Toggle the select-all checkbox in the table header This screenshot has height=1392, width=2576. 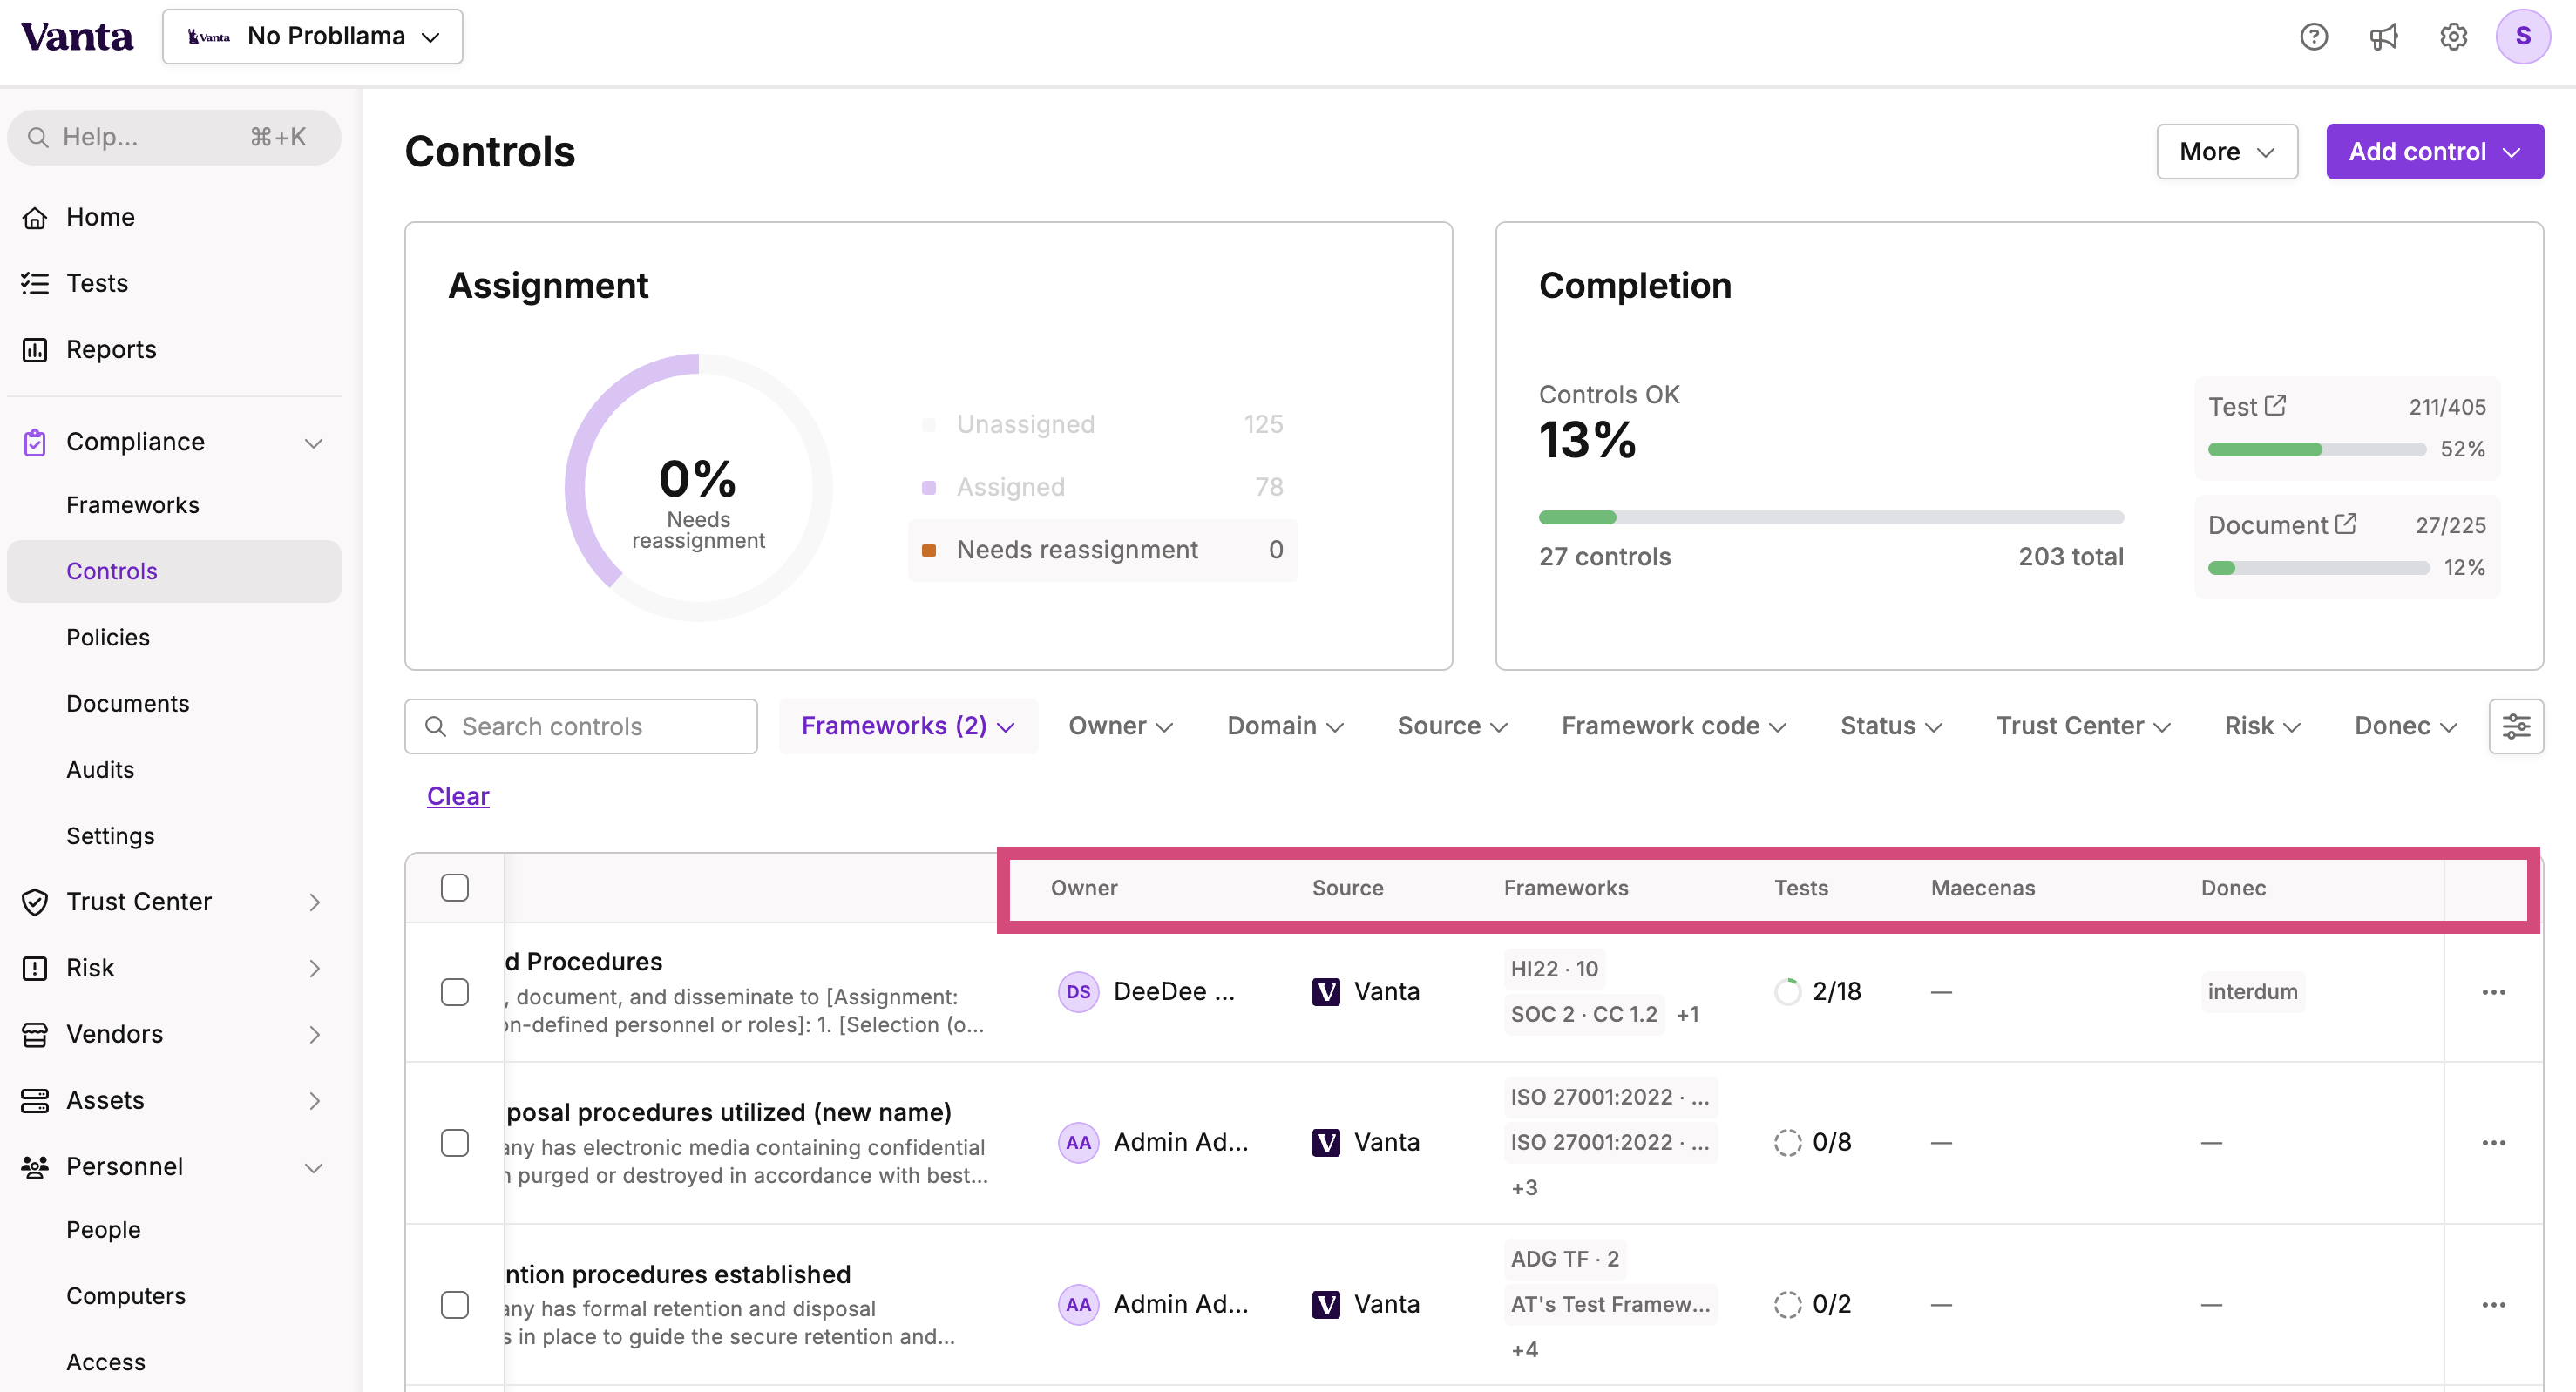tap(455, 887)
